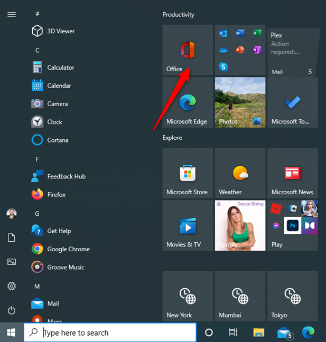Click the M letter group header
This screenshot has width=326, height=342.
[x=37, y=287]
